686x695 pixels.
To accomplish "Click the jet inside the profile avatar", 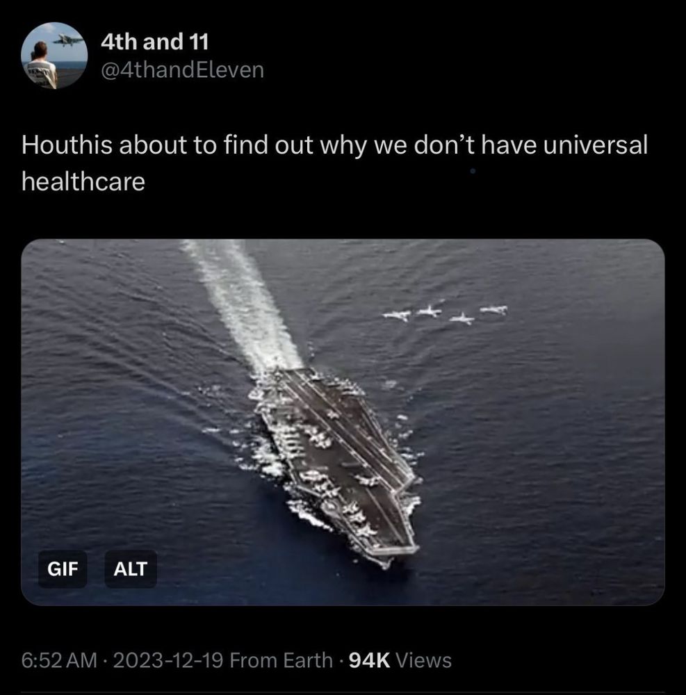I will pos(67,40).
